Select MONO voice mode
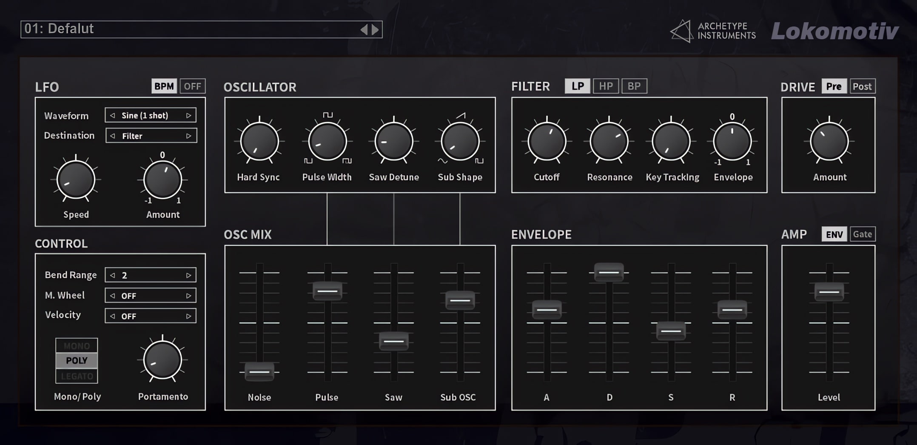 [x=77, y=345]
